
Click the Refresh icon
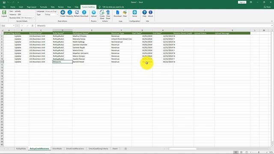point(77,12)
